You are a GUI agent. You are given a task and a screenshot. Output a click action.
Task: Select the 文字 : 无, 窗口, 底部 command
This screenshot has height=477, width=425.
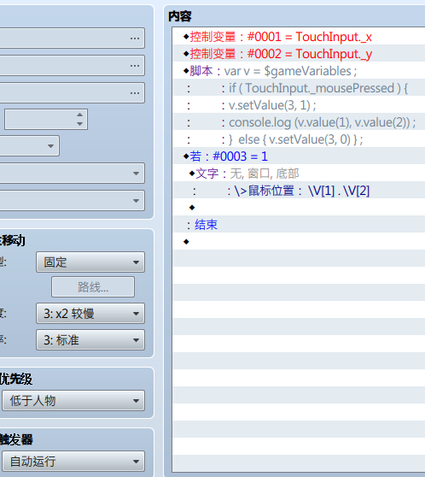(299, 174)
